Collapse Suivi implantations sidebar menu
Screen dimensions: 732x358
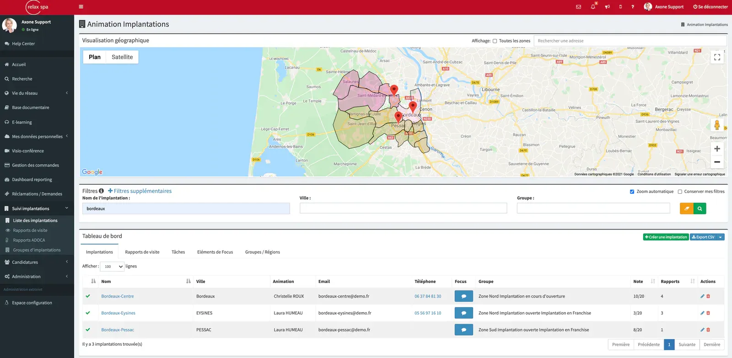(x=37, y=208)
